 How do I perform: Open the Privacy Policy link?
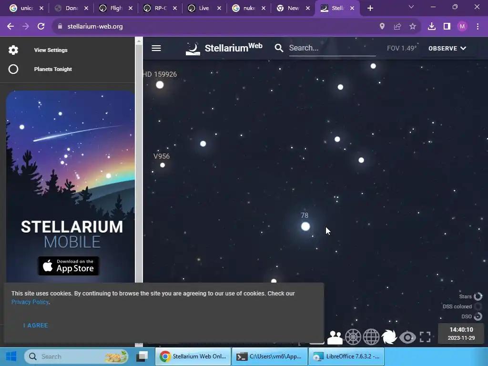[30, 302]
